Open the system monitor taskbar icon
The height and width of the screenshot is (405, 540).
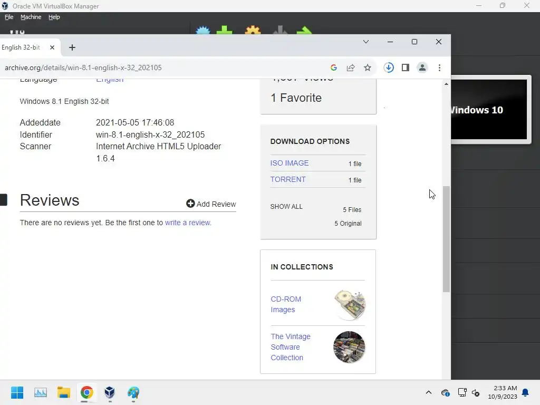[x=40, y=392]
